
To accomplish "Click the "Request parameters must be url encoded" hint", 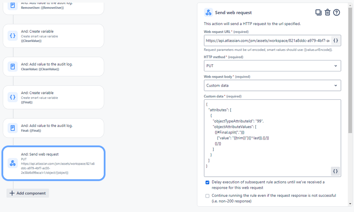I will pos(268,50).
